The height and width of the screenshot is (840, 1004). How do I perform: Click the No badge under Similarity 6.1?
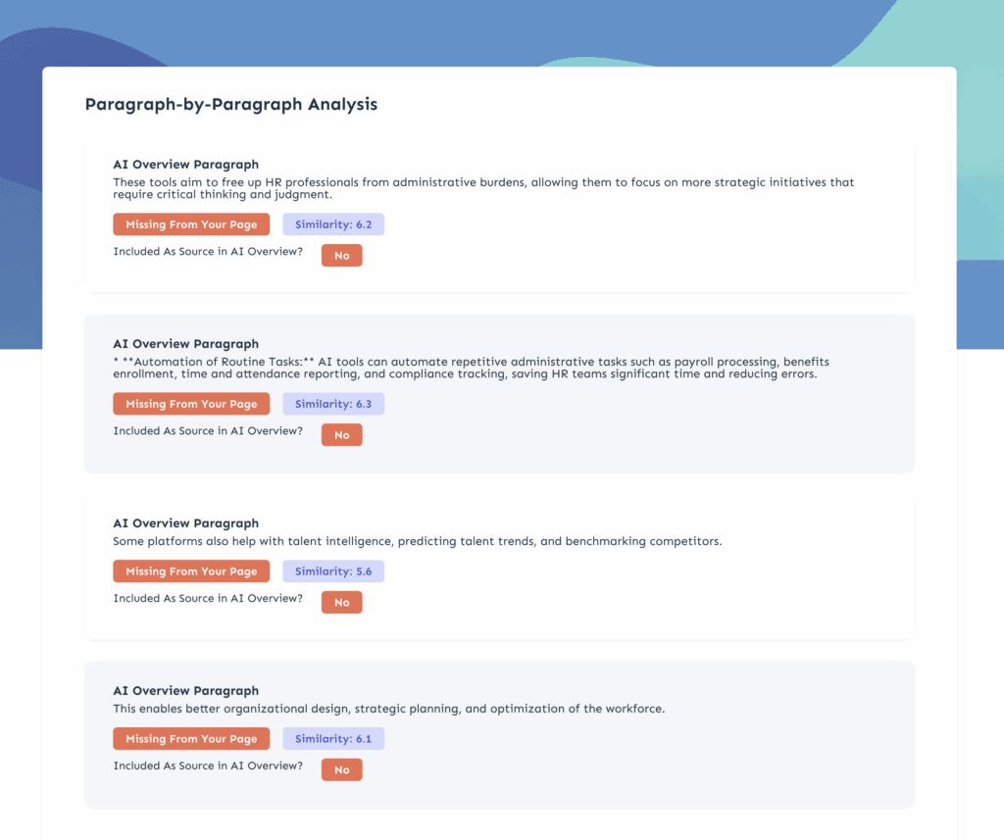coord(342,769)
